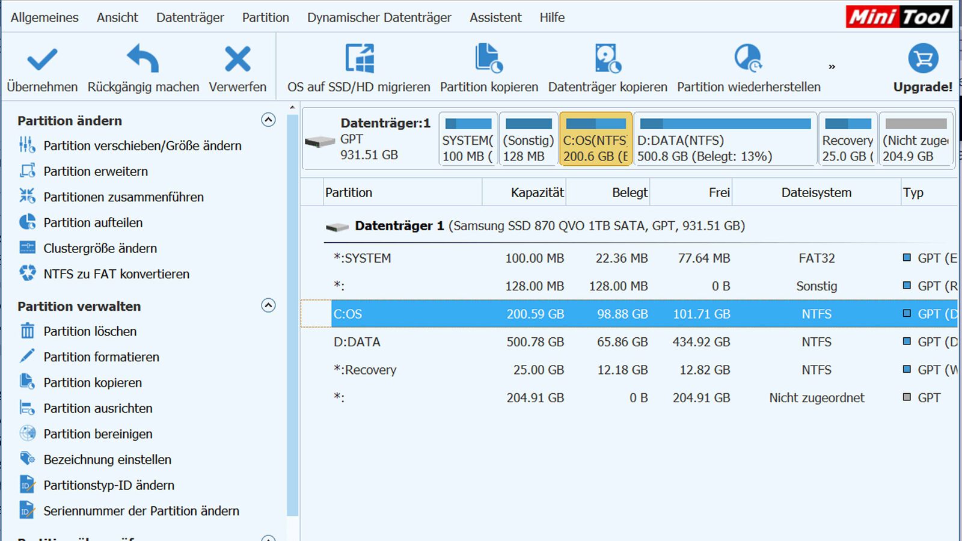The image size is (962, 541).
Task: Show more toolbar items via » chevron
Action: click(x=832, y=67)
